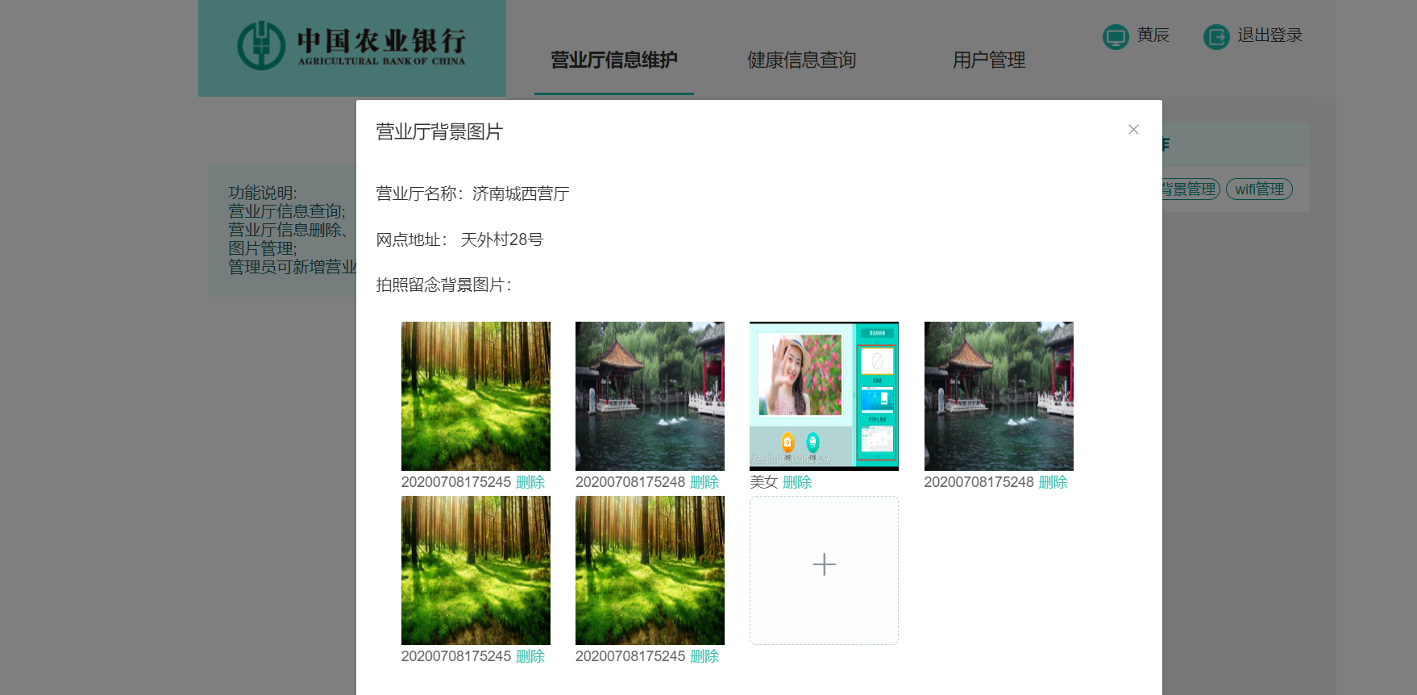Click the 营业厅背景图片 dialog title

[x=439, y=131]
